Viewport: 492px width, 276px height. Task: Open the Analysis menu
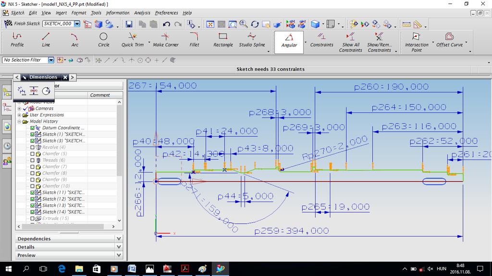pyautogui.click(x=142, y=13)
